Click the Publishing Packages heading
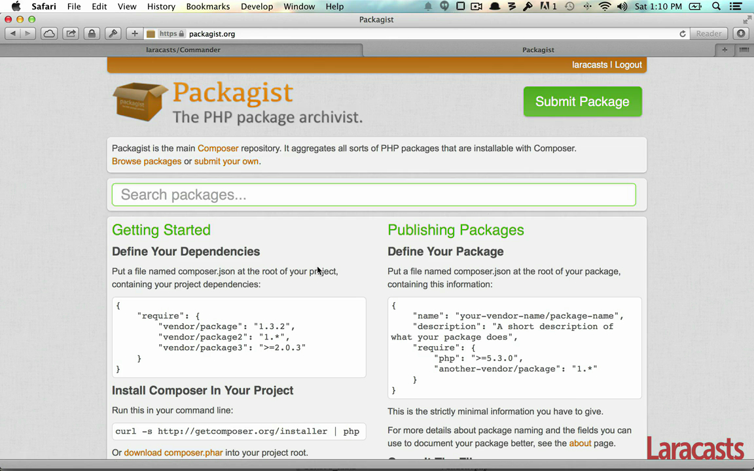 (456, 230)
